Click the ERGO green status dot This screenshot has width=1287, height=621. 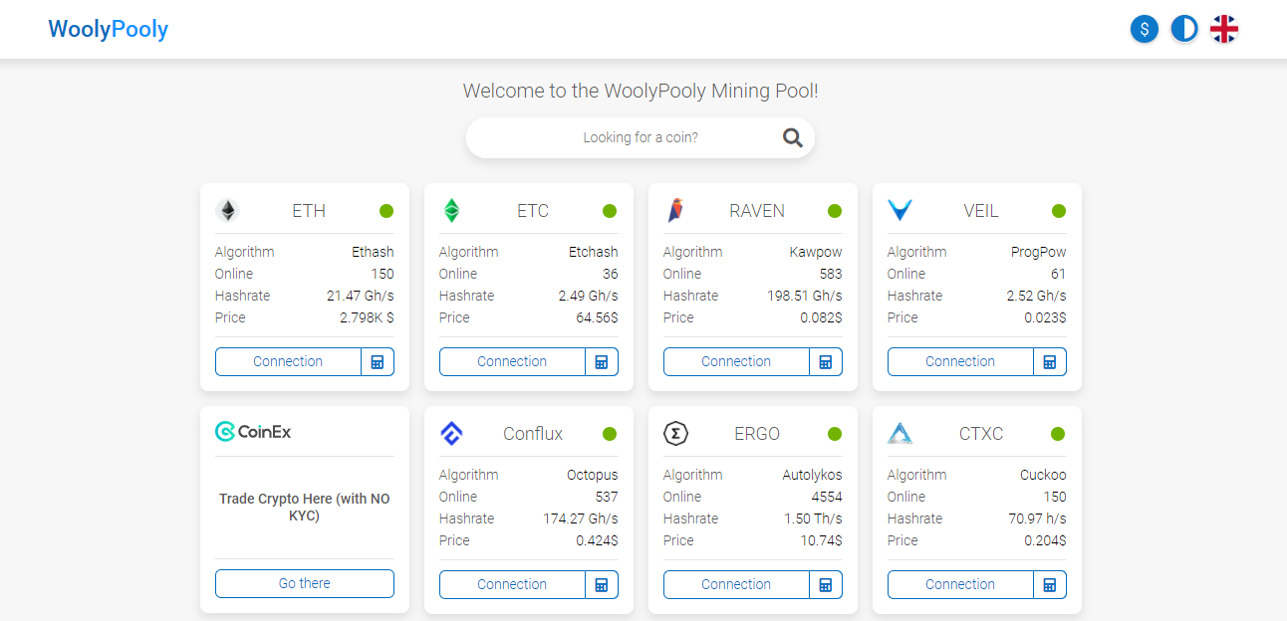tap(835, 434)
